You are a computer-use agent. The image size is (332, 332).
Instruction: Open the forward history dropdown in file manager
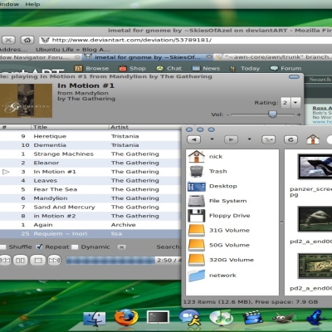249,139
